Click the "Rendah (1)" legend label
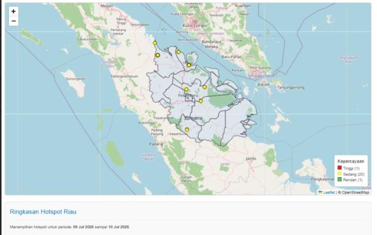 [x=353, y=180]
